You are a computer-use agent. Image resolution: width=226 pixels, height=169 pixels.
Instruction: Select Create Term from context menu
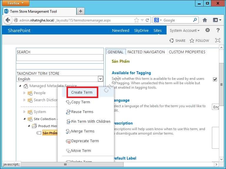coord(82,92)
